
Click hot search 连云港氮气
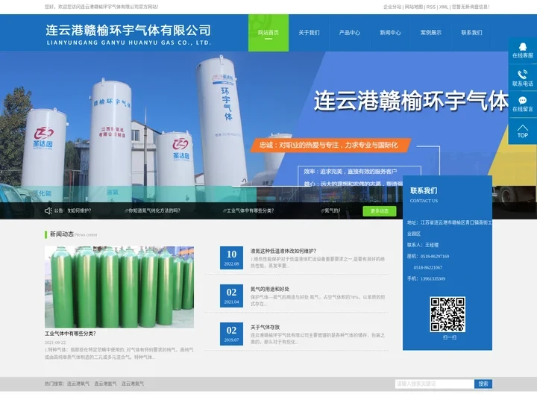tap(133, 384)
